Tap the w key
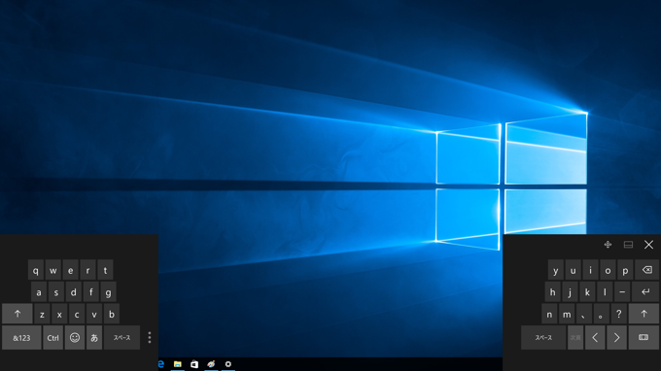The height and width of the screenshot is (371, 661). [x=53, y=270]
